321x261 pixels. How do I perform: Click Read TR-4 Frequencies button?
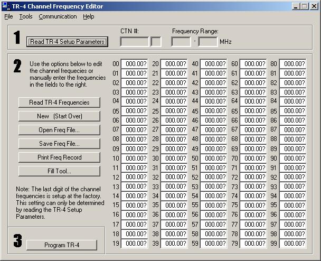pos(59,102)
